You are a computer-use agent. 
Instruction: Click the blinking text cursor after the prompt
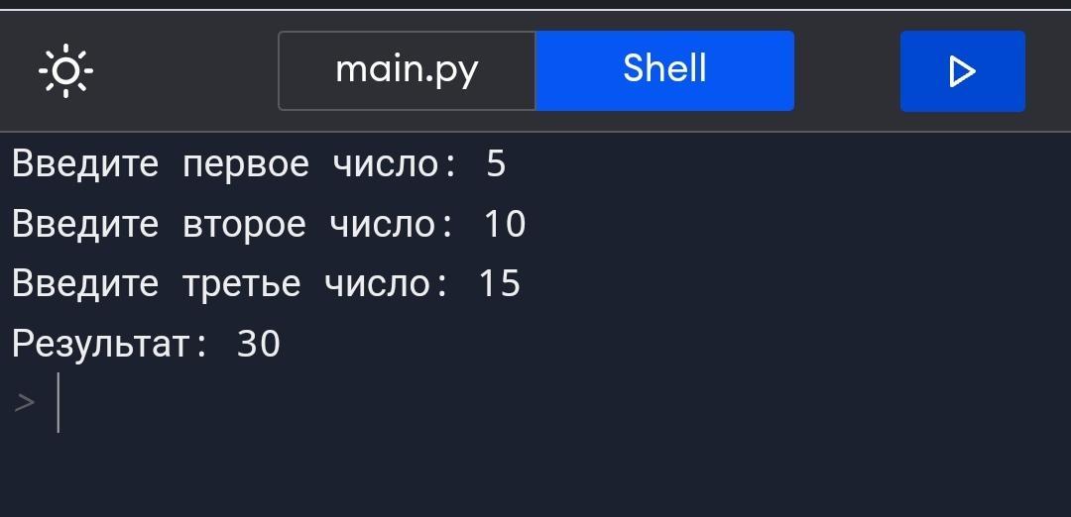(59, 402)
